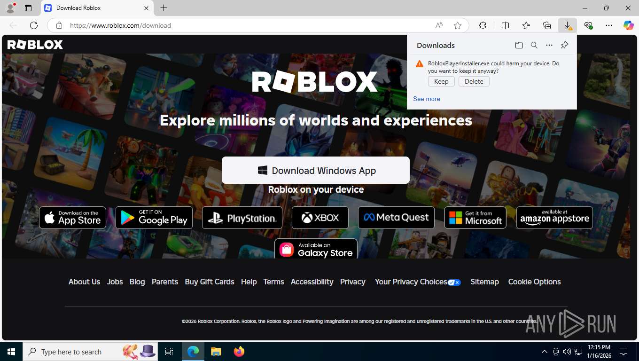
Task: Toggle the Downloads toolbar icon
Action: point(568,25)
